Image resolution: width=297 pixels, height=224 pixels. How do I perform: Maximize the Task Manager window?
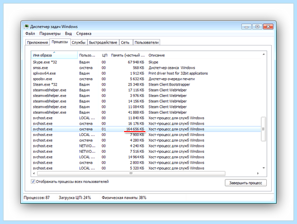pos(257,27)
